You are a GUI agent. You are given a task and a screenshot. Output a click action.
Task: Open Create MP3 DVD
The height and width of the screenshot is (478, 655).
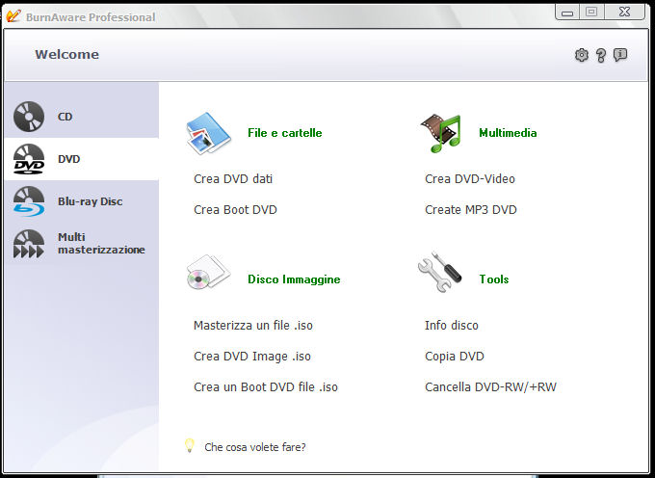471,210
